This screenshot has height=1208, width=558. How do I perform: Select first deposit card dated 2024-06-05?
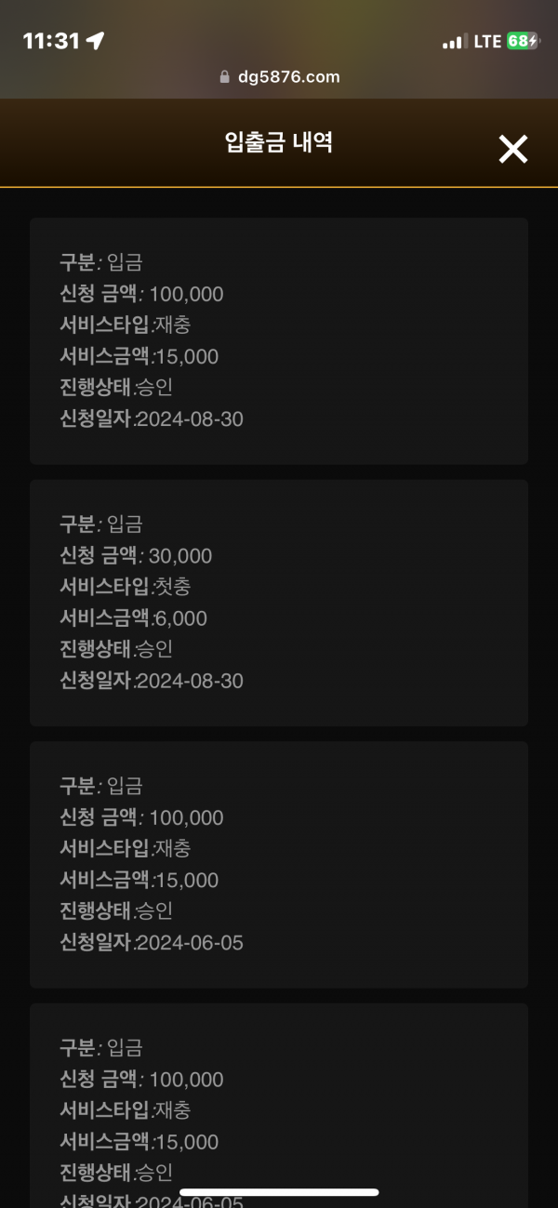point(279,865)
